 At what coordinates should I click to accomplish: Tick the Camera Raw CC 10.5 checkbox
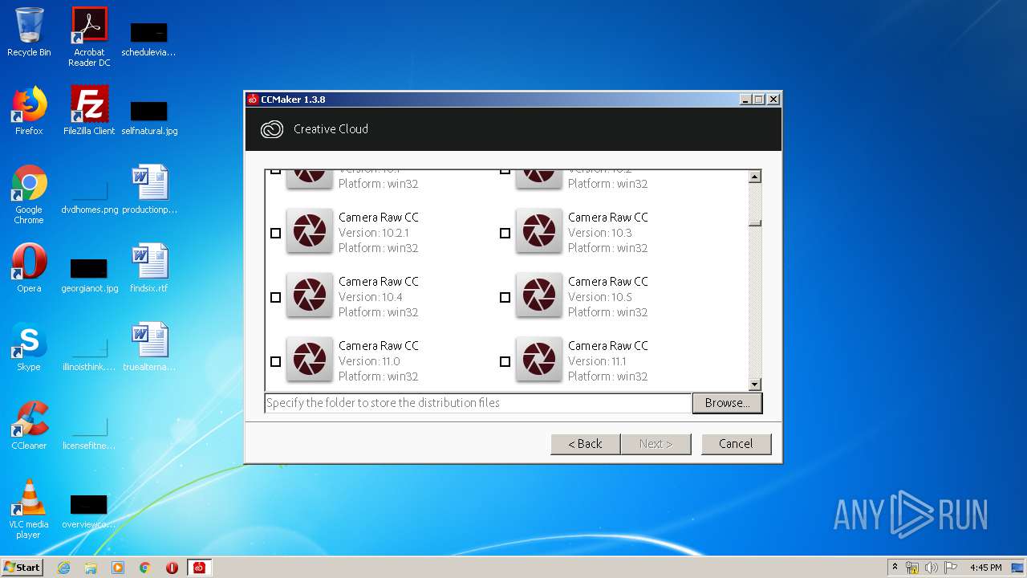505,297
